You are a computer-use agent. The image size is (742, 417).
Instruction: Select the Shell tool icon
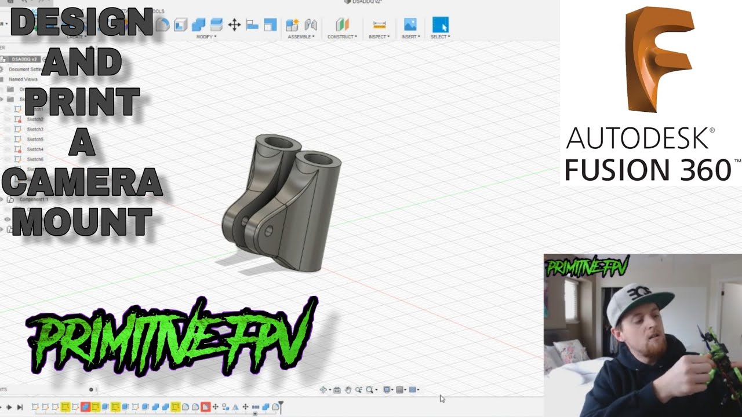pos(180,24)
